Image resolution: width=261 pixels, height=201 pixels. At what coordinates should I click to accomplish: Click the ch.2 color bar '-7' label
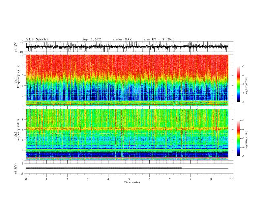point(243,156)
